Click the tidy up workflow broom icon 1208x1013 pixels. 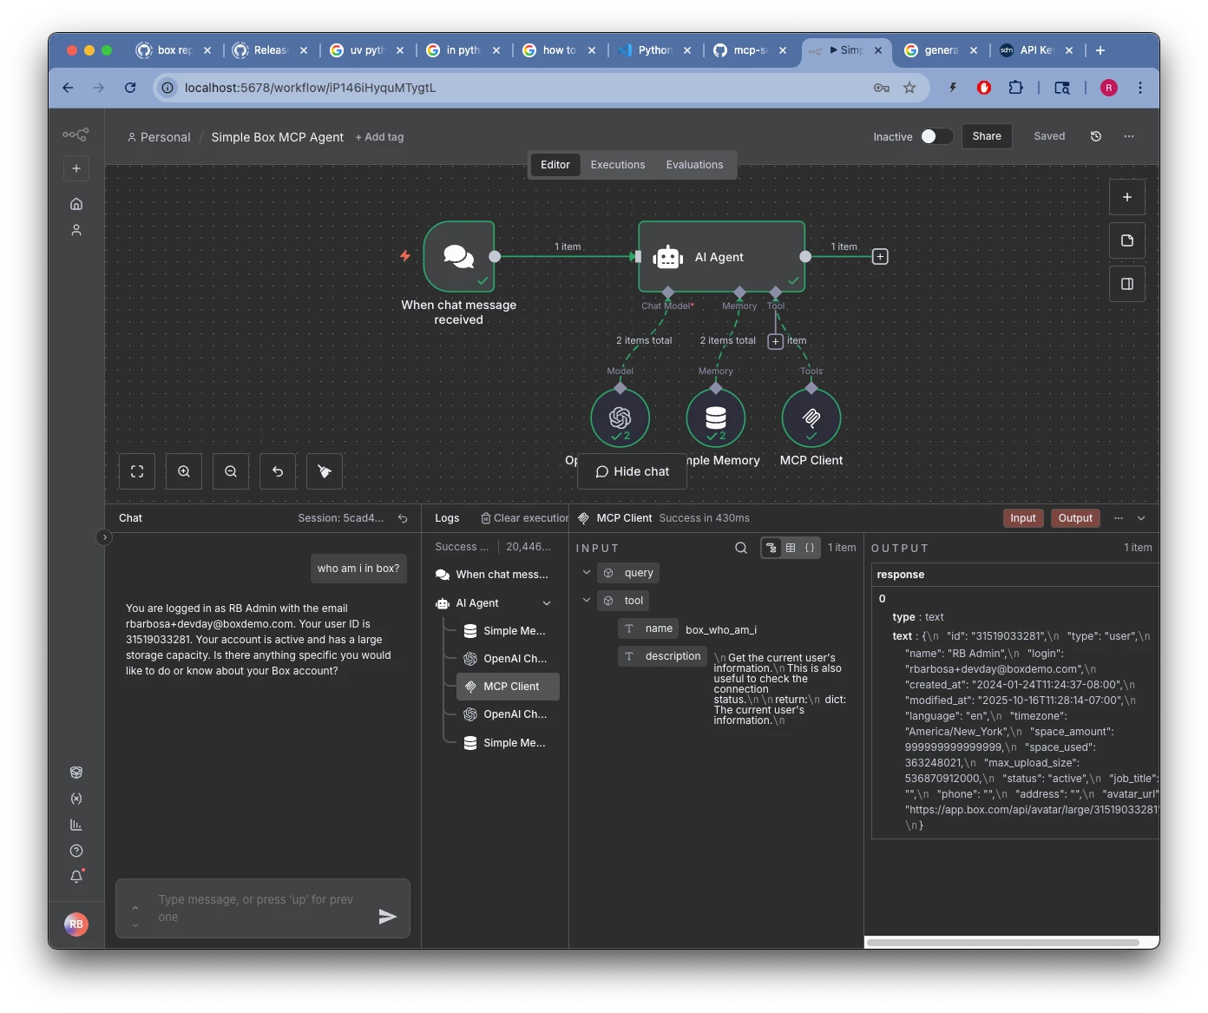point(325,471)
